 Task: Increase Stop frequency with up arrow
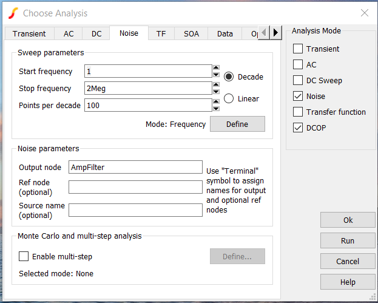(x=216, y=84)
